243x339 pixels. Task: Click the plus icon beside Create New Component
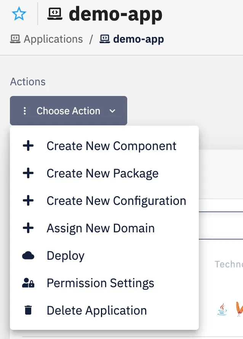click(x=28, y=146)
